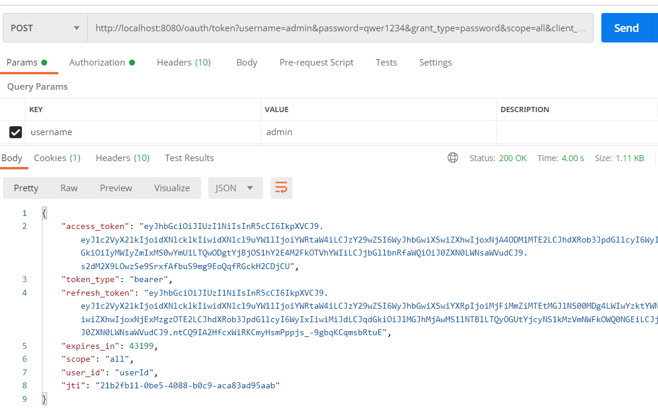Image resolution: width=658 pixels, height=419 pixels.
Task: Click the description cell of username row
Action: (x=577, y=132)
